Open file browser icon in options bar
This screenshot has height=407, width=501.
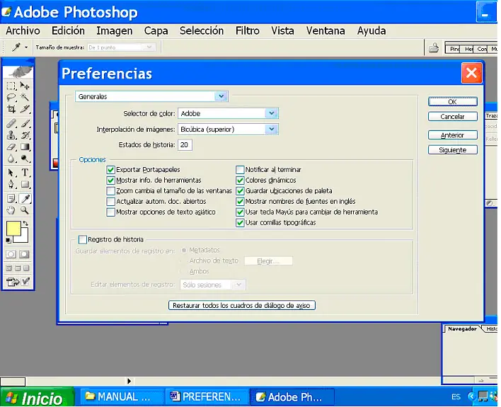coord(434,48)
